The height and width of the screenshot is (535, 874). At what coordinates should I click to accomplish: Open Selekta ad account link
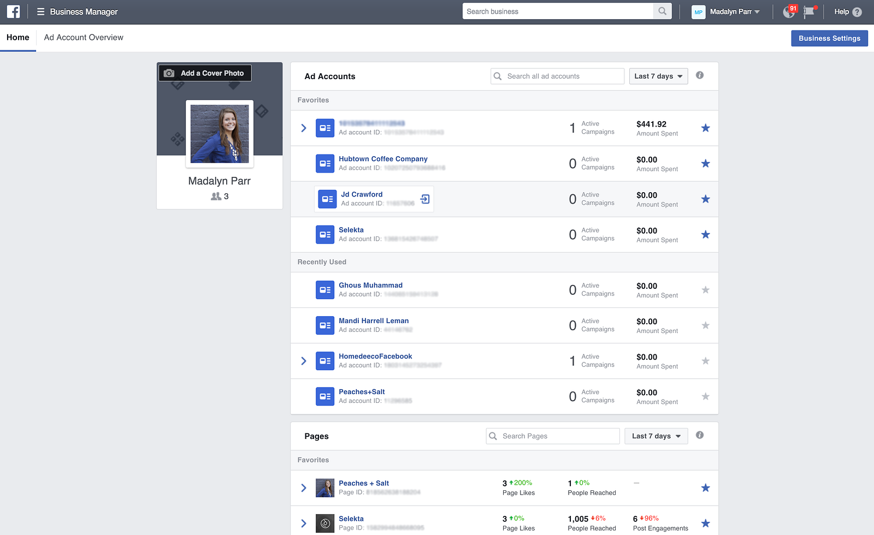coord(351,230)
